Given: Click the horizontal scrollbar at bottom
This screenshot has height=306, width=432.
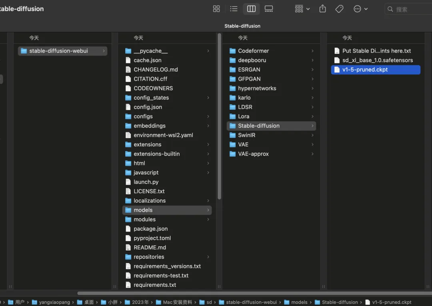Looking at the screenshot, I should point(254,293).
